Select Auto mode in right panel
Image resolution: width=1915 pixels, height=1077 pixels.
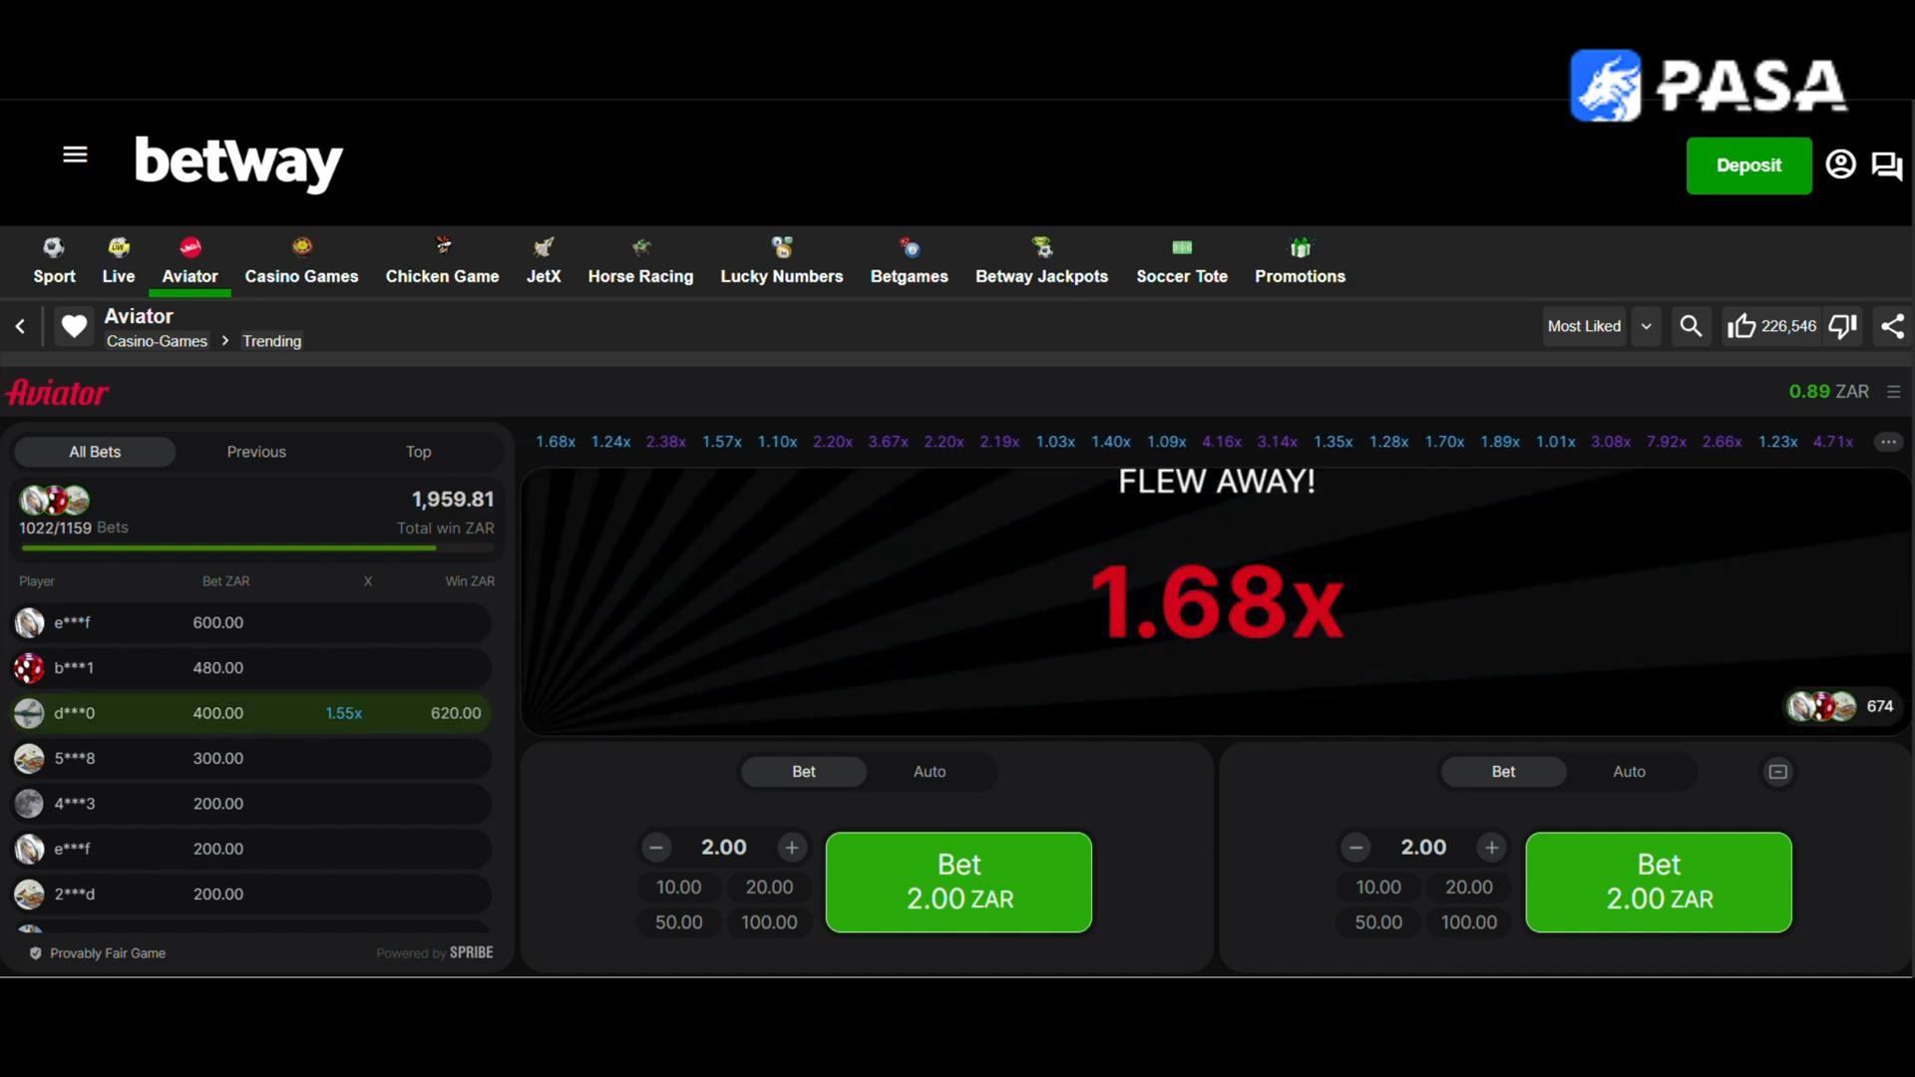1629,772
